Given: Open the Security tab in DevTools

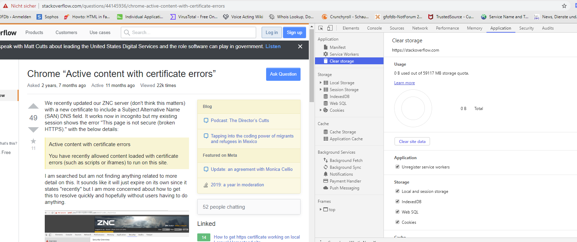Looking at the screenshot, I should tap(526, 28).
